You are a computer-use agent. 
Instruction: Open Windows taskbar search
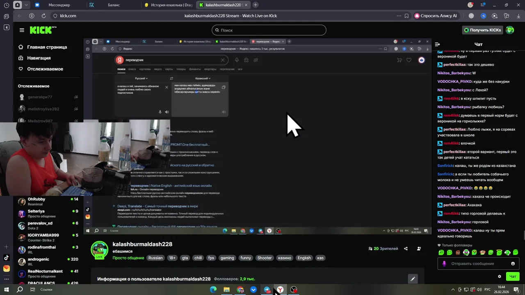20,290
